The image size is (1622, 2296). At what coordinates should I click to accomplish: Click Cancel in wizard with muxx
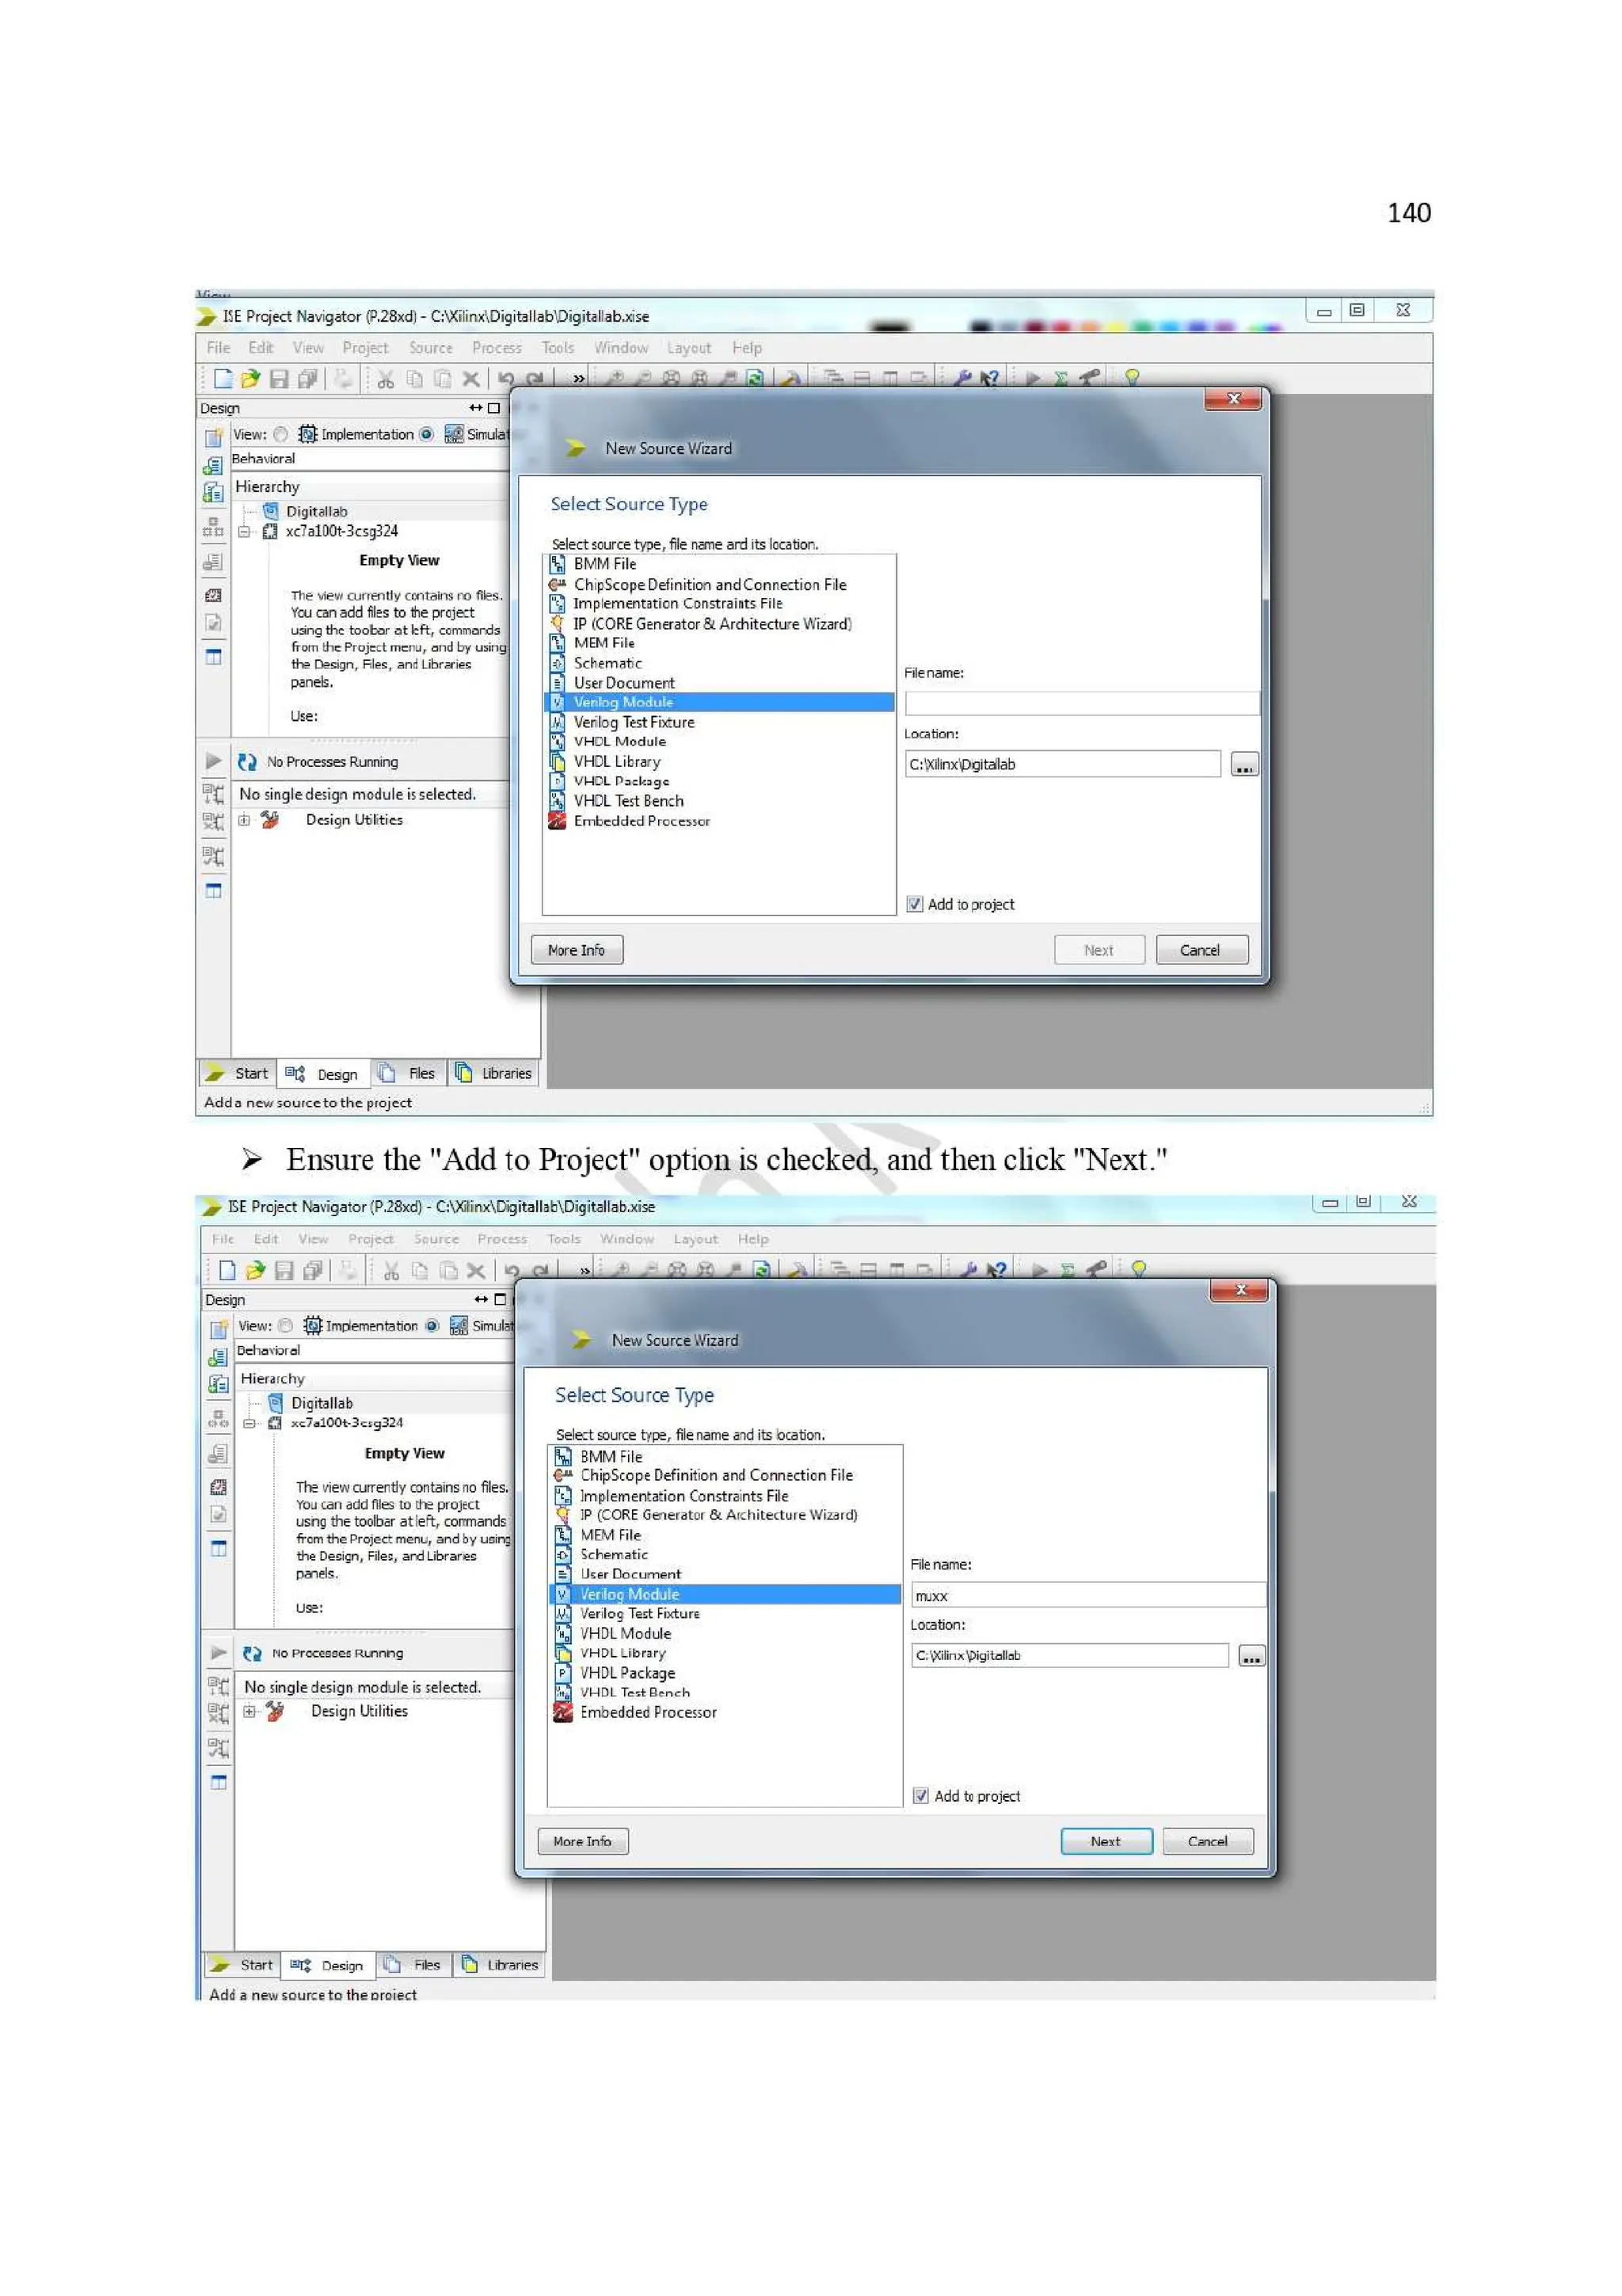(1207, 1841)
